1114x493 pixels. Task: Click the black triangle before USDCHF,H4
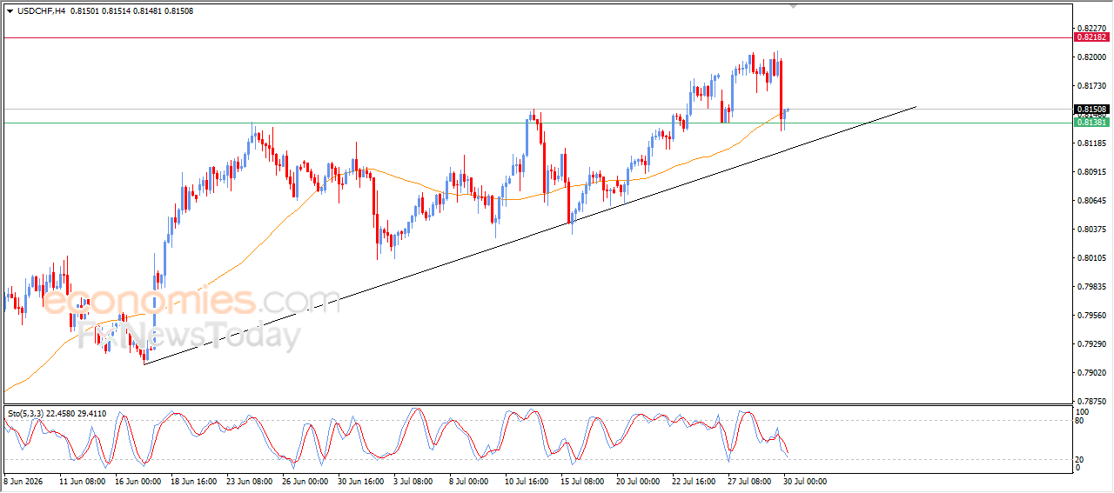(10, 10)
